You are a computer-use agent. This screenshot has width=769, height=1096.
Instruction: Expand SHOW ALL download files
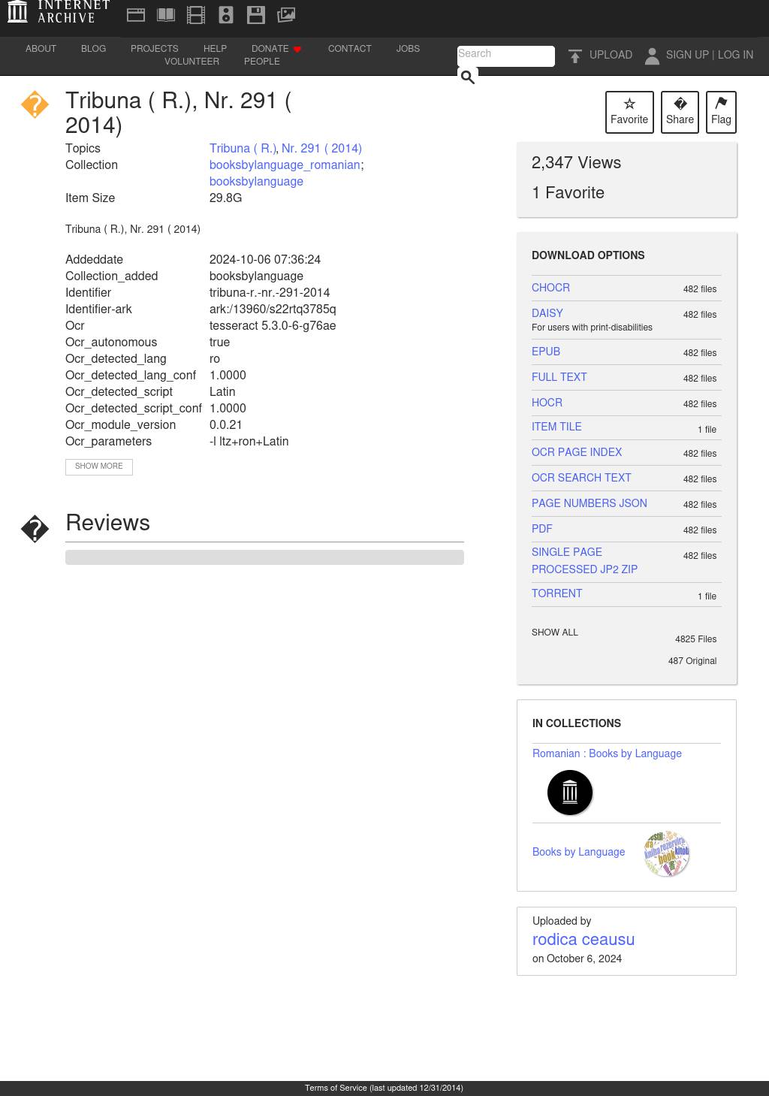tap(555, 633)
